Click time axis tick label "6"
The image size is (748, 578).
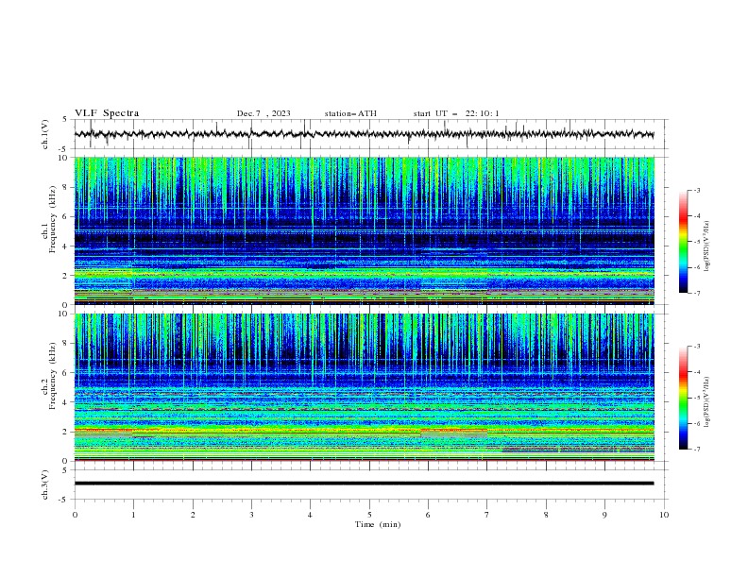click(x=428, y=515)
